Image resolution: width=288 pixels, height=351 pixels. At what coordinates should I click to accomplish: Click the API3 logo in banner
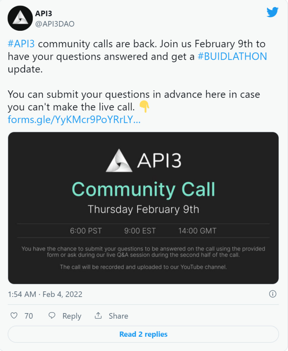144,160
